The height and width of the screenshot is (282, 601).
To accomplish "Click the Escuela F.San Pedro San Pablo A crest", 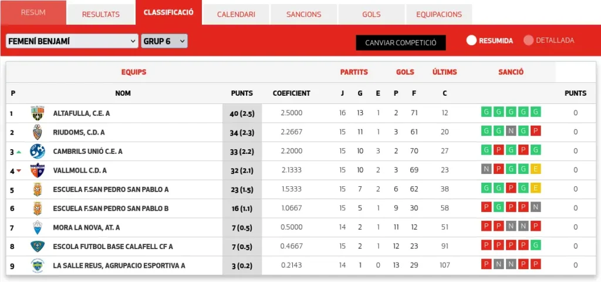I will coord(38,189).
